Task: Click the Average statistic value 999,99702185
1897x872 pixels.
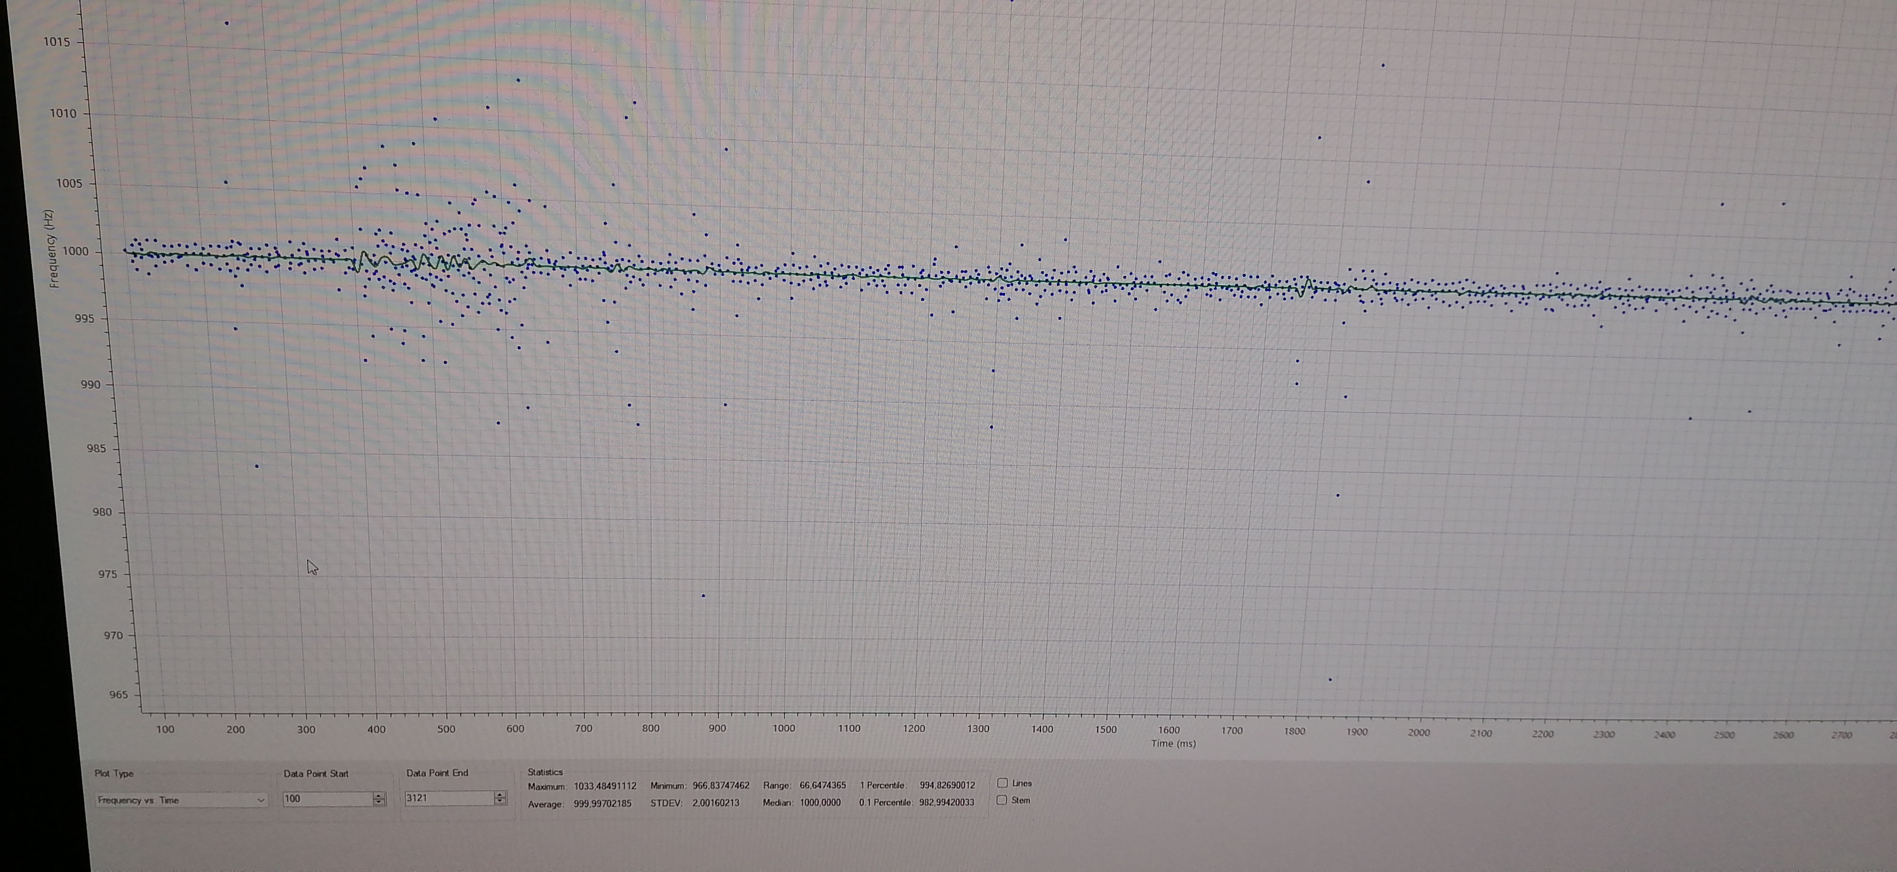Action: tap(602, 804)
